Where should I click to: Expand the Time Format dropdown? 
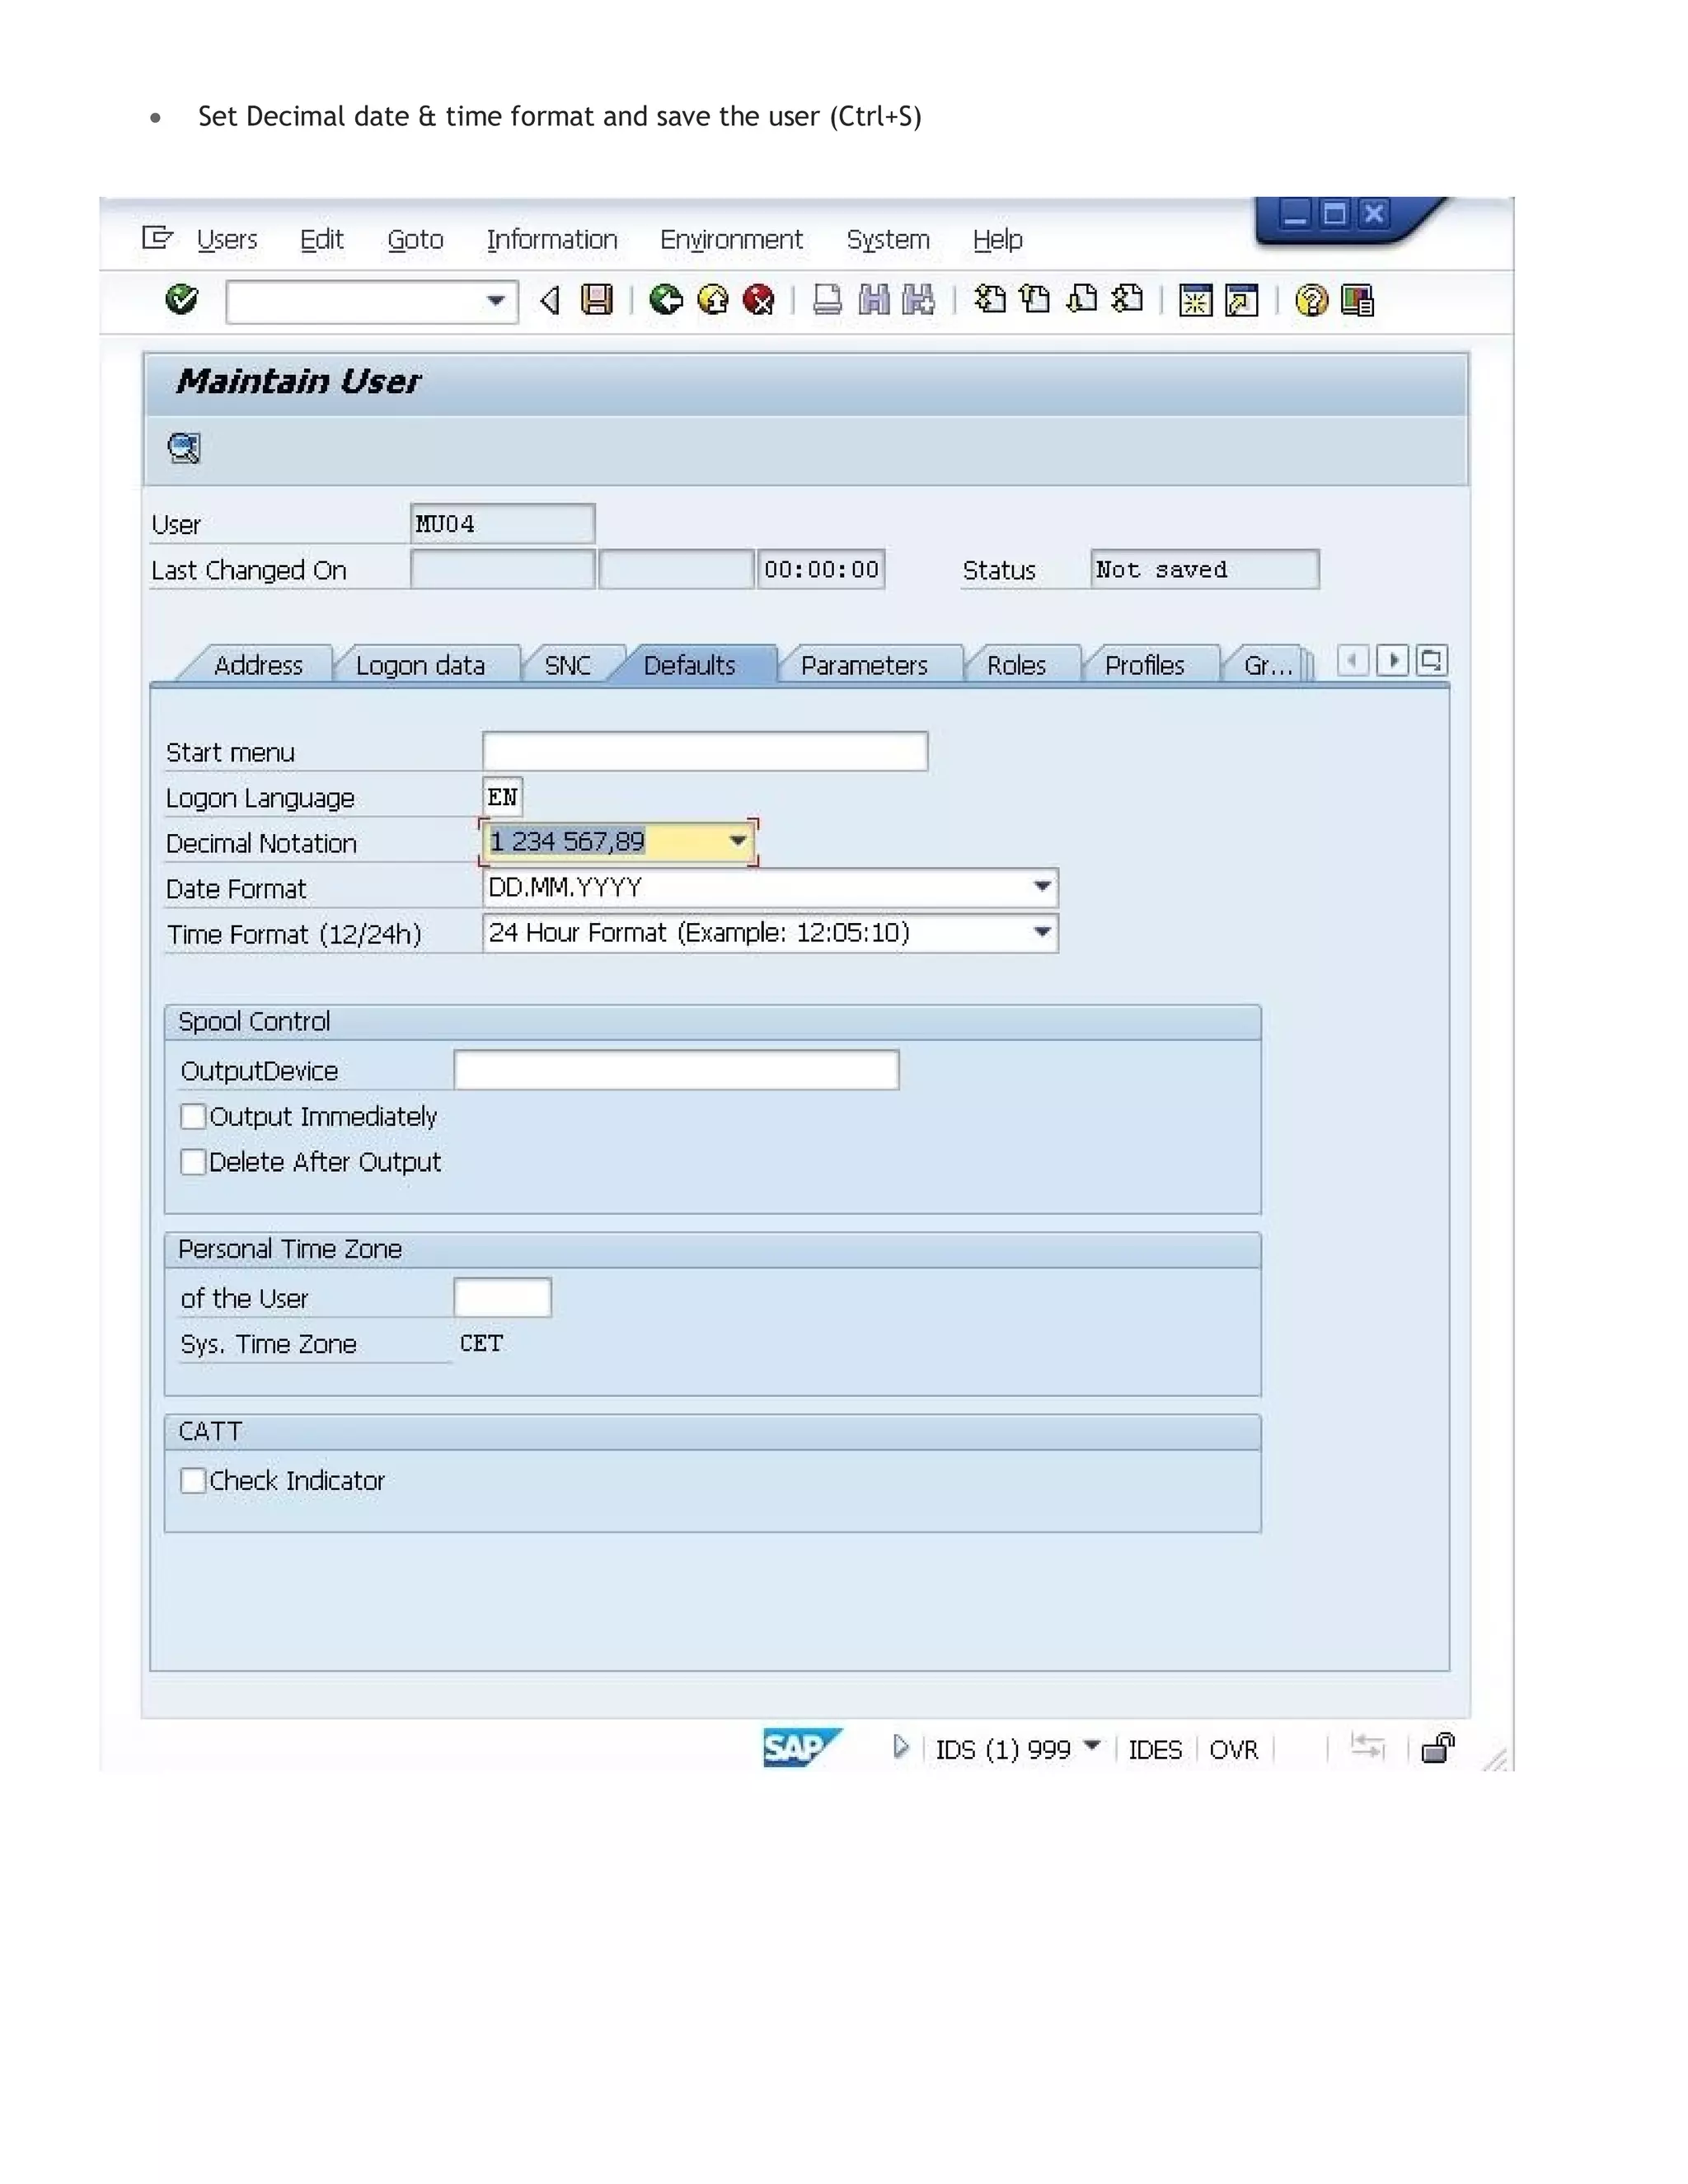[x=1042, y=932]
